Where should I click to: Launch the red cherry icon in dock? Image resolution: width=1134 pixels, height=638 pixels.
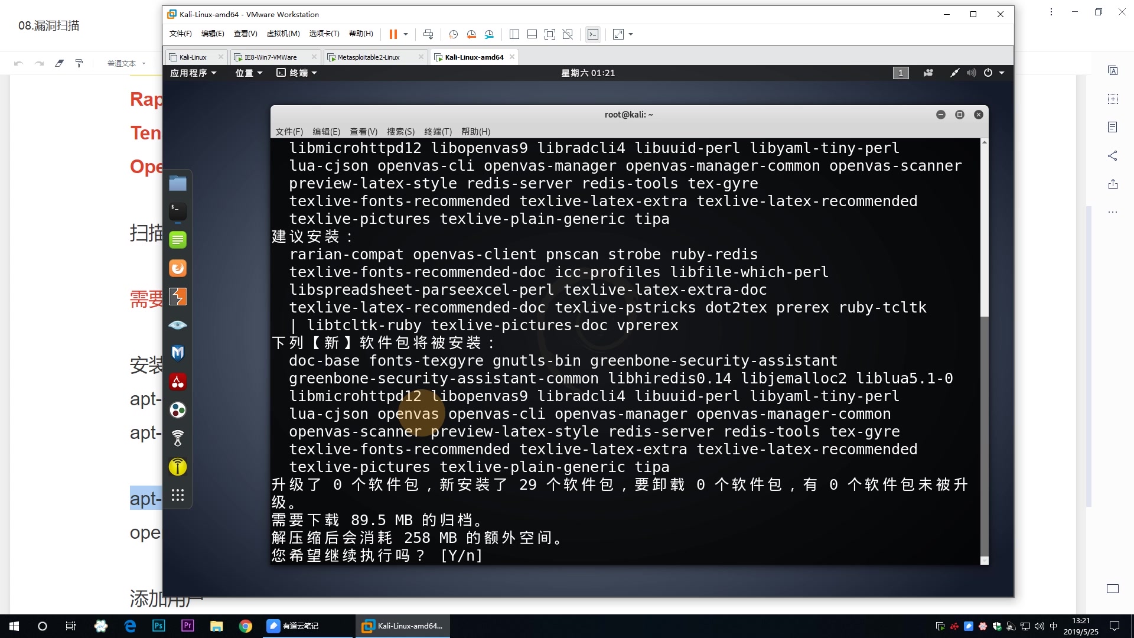coord(178,382)
